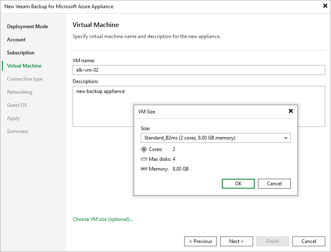Go to the Subscription step
The height and width of the screenshot is (252, 331).
click(21, 53)
